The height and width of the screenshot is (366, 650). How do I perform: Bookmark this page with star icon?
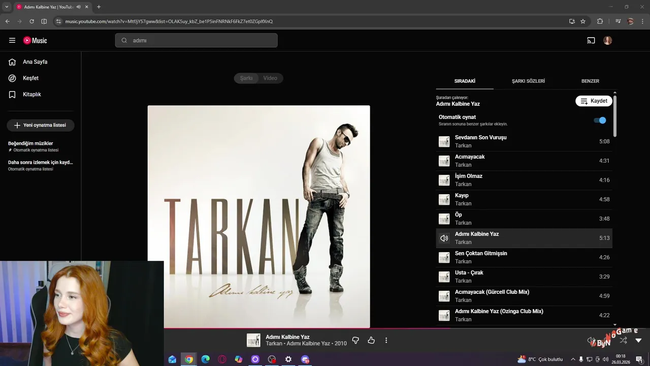click(583, 21)
